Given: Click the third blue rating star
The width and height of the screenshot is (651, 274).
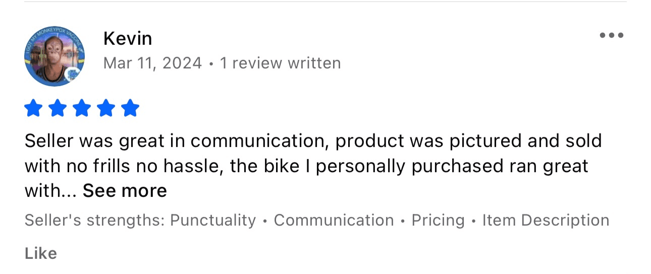Looking at the screenshot, I should 82,108.
